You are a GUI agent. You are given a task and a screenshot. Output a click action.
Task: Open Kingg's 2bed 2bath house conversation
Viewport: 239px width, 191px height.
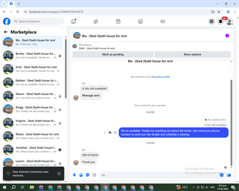(32, 109)
